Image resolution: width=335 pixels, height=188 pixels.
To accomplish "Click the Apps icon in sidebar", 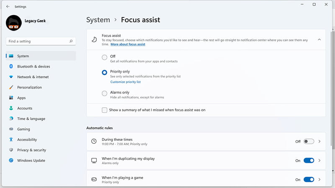I will click(11, 98).
